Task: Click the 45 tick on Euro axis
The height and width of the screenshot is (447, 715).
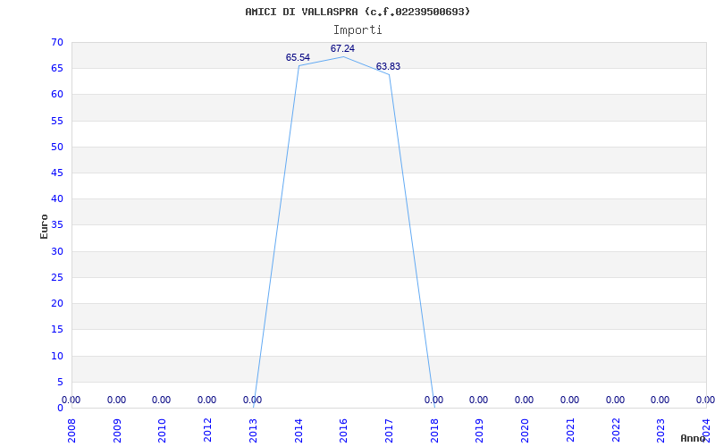Action: (x=57, y=173)
